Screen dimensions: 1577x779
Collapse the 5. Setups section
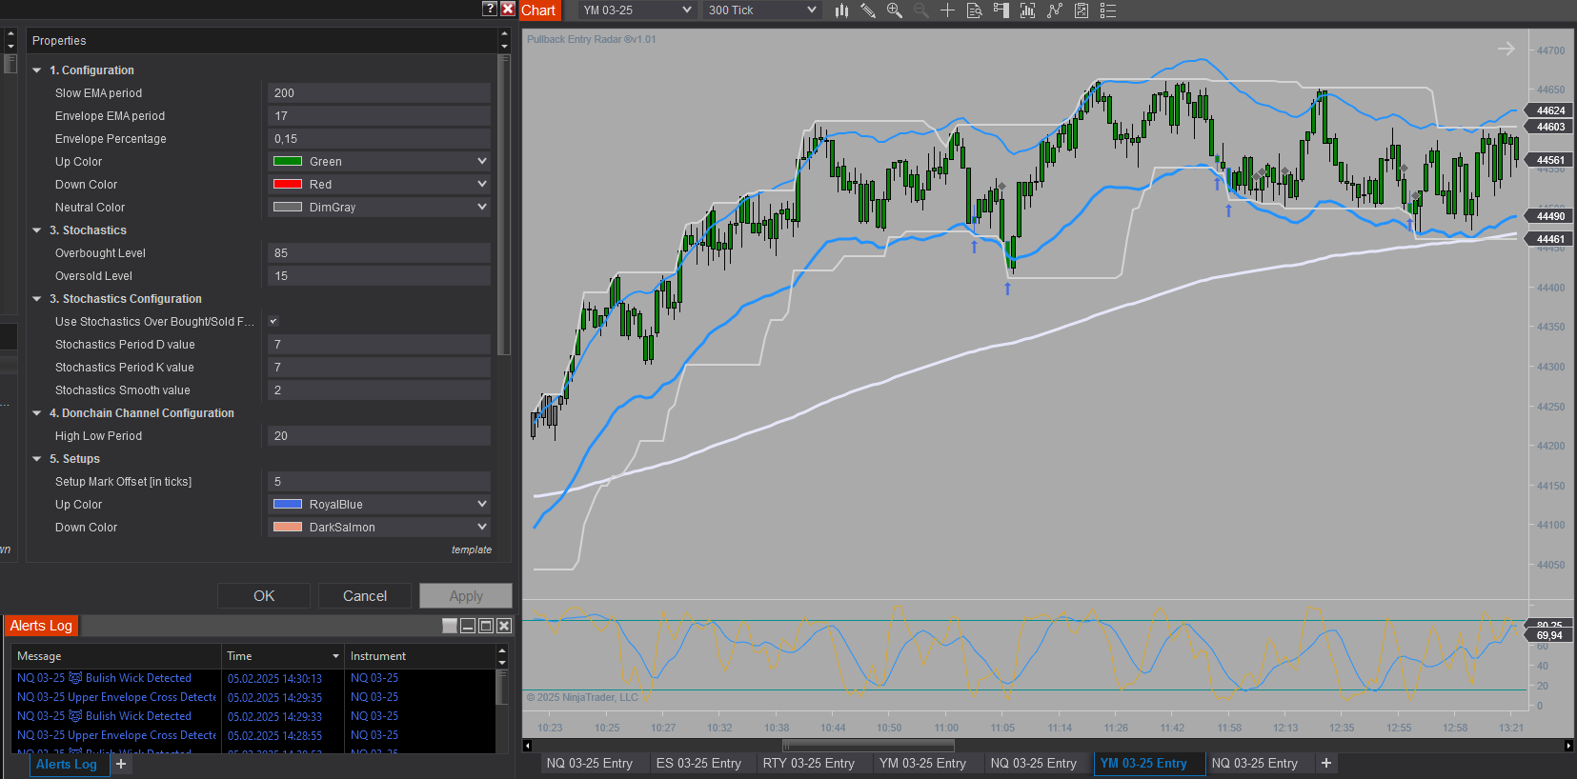point(37,459)
